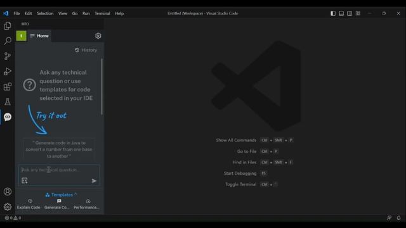Open the Run and Debug view
The width and height of the screenshot is (406, 228).
(8, 72)
